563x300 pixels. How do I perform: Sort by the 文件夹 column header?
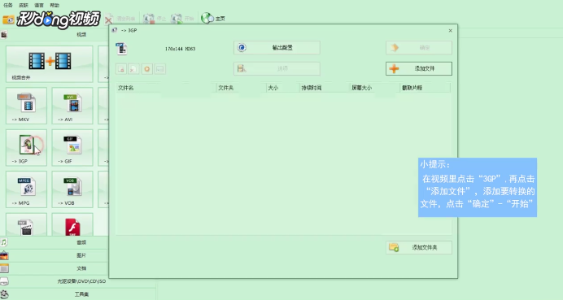click(242, 88)
